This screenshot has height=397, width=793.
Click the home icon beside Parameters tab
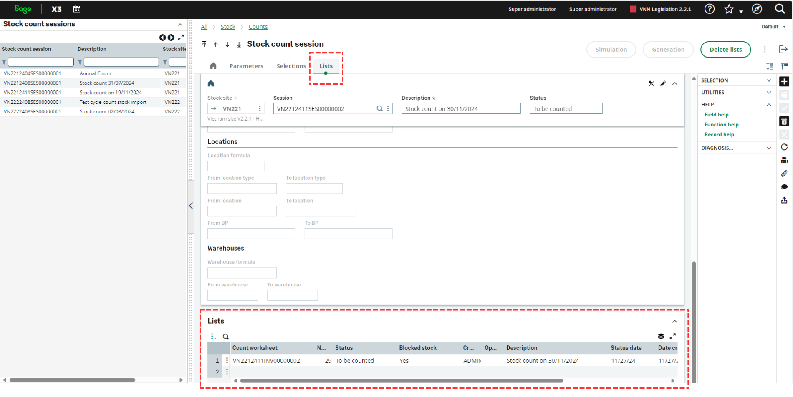[x=213, y=66]
